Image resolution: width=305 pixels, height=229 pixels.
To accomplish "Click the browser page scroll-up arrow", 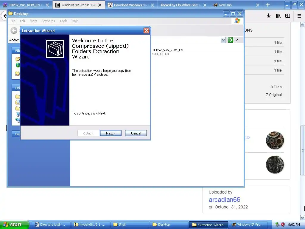I will click(x=302, y=25).
